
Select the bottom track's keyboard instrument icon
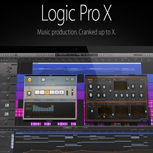[x=6, y=123]
